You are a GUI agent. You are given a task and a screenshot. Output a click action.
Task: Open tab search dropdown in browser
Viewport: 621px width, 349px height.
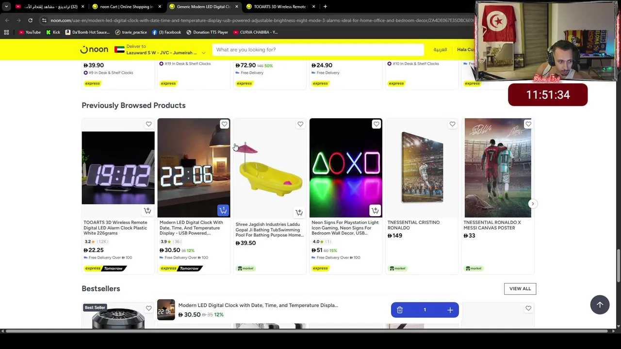tap(6, 6)
